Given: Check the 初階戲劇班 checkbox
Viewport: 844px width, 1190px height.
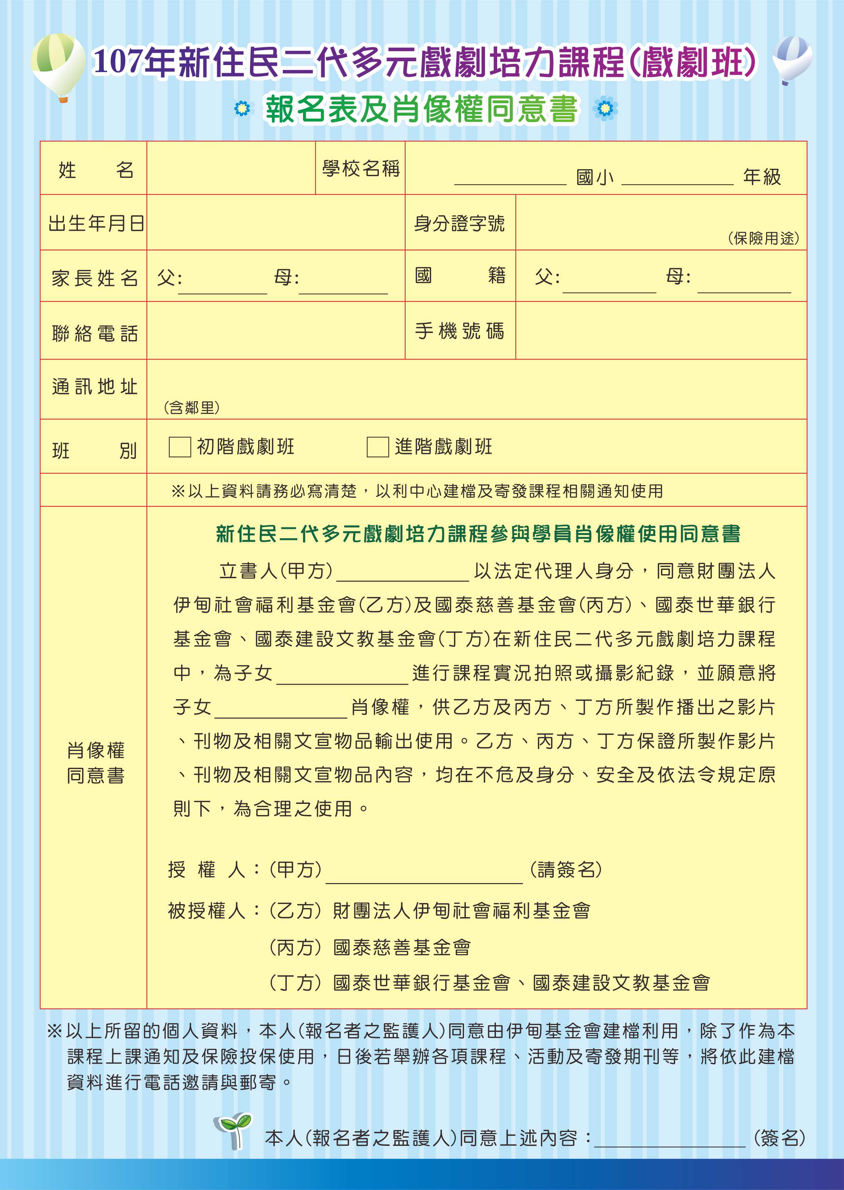Looking at the screenshot, I should click(x=180, y=447).
